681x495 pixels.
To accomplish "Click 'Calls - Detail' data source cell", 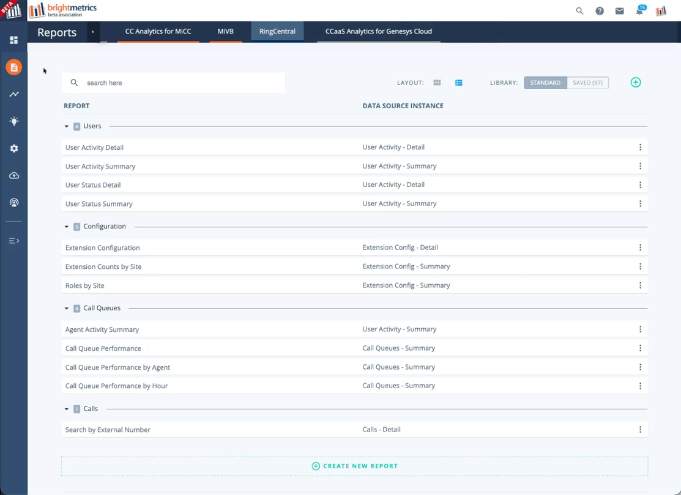I will click(381, 430).
